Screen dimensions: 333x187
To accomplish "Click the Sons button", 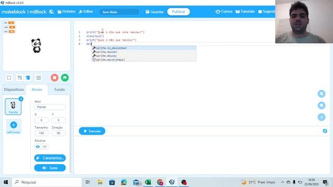I will (50, 168).
